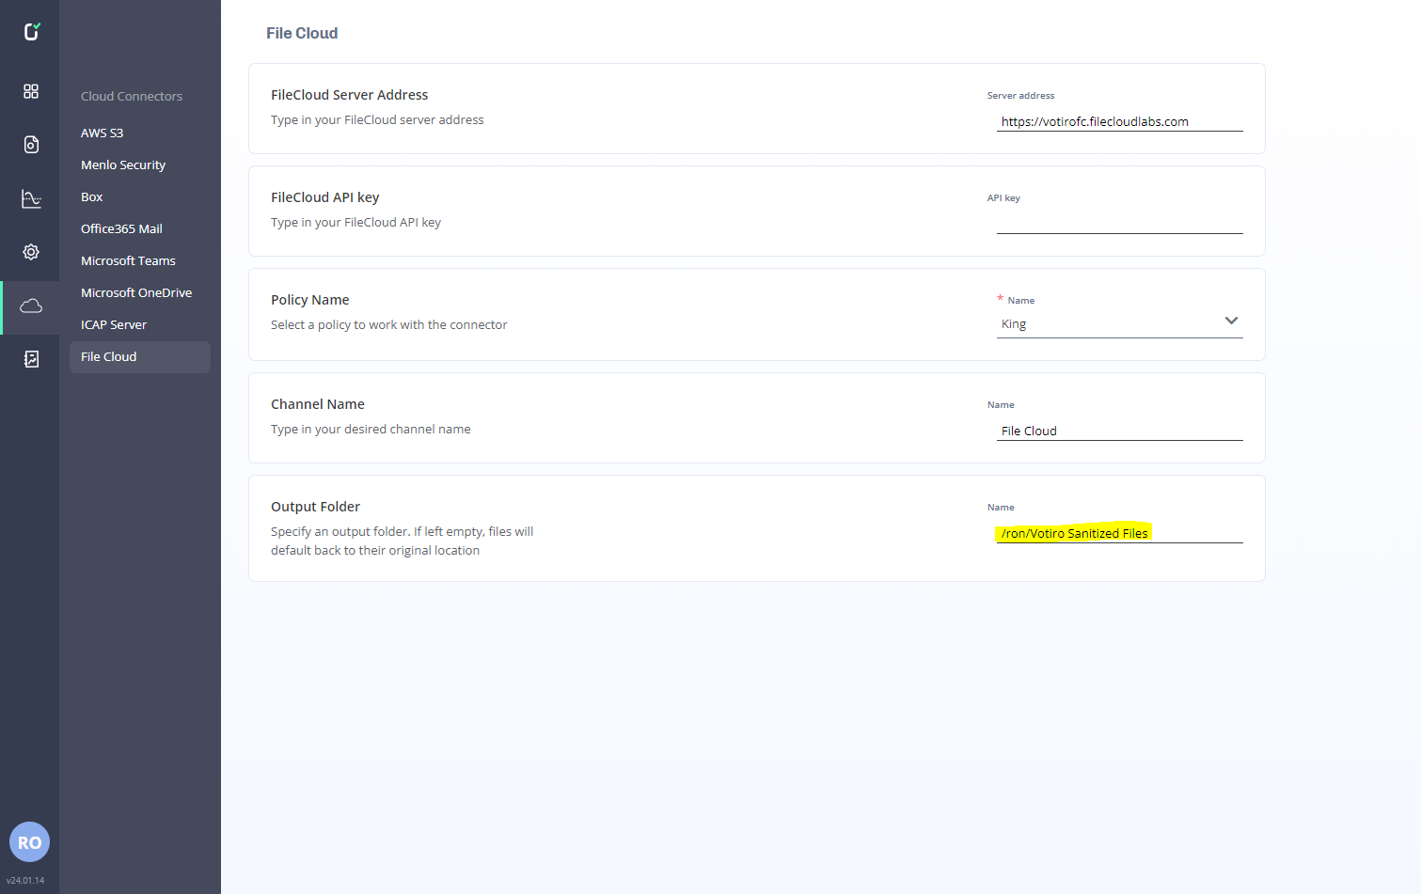Select File Cloud connector item
This screenshot has height=894, width=1421.
tap(139, 357)
